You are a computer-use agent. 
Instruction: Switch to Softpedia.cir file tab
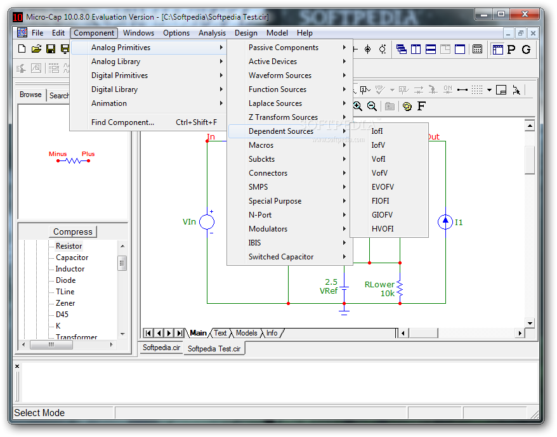pyautogui.click(x=161, y=348)
